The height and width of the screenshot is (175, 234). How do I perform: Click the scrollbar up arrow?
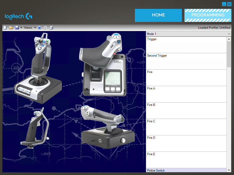tap(229, 39)
